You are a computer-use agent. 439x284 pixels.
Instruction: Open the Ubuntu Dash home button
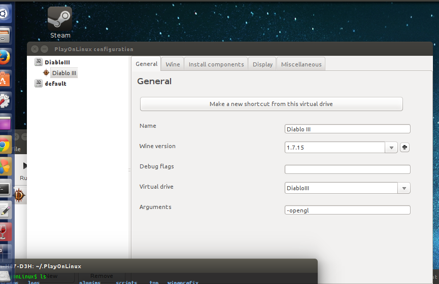[x=5, y=13]
